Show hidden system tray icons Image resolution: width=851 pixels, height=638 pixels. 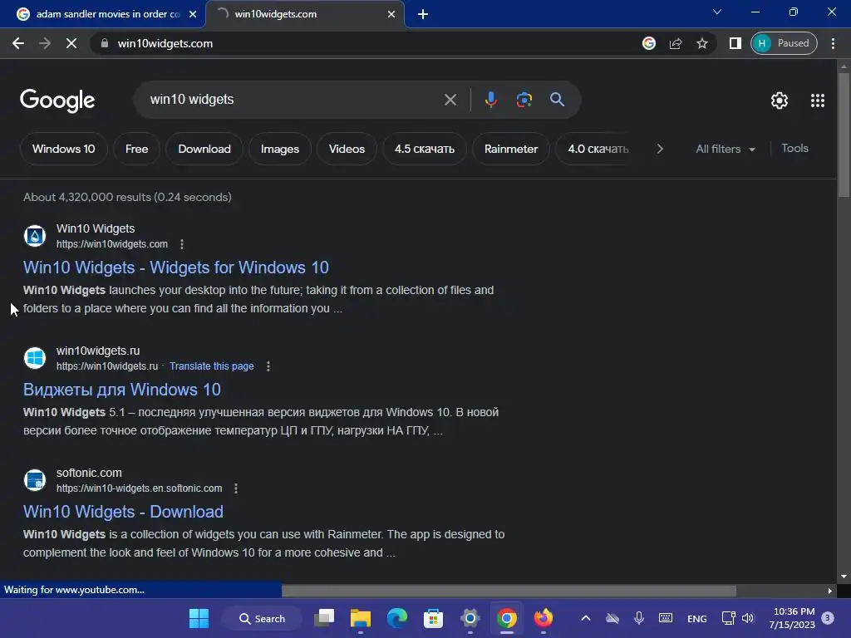click(586, 618)
